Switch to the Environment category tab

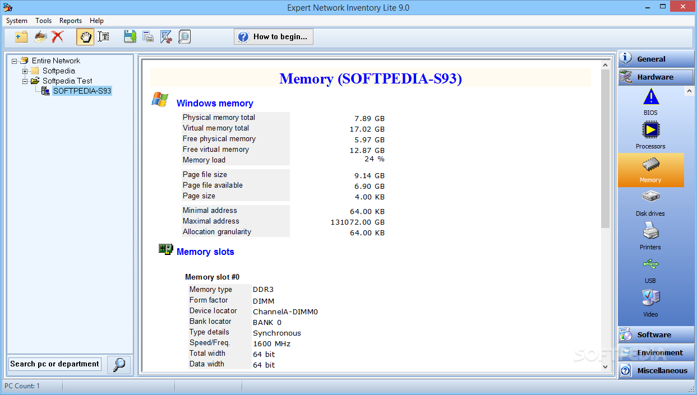657,352
